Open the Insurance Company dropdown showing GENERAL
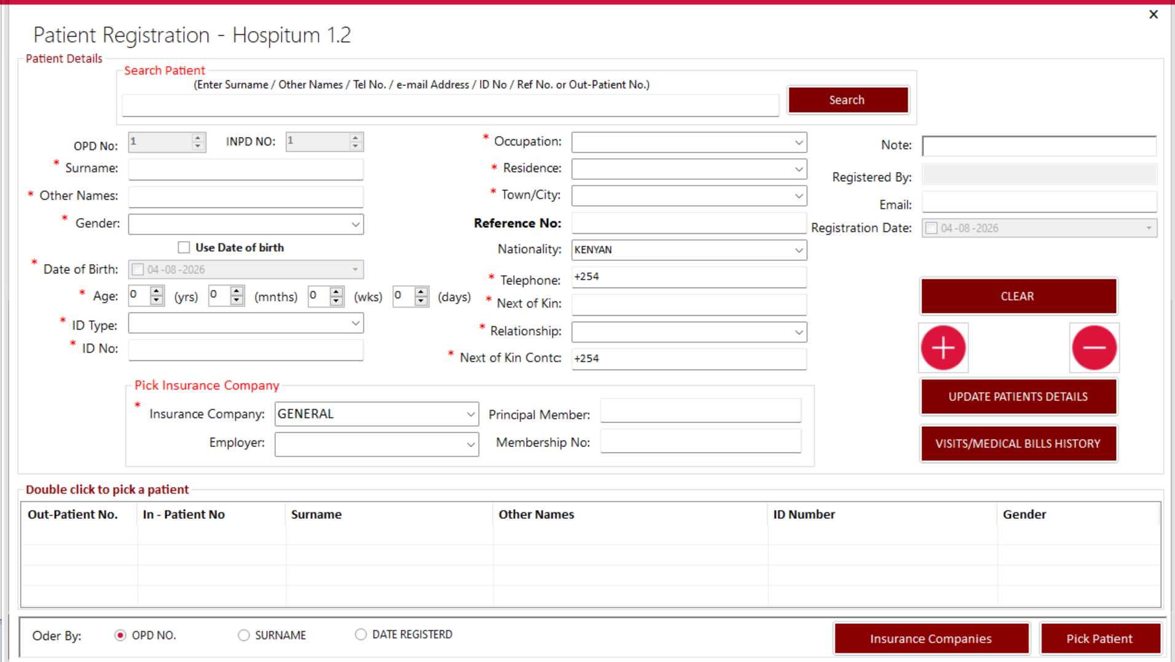This screenshot has height=662, width=1175. [x=470, y=415]
